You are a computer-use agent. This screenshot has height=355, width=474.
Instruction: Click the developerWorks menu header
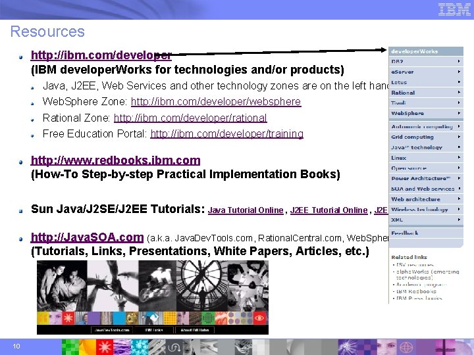pos(426,51)
